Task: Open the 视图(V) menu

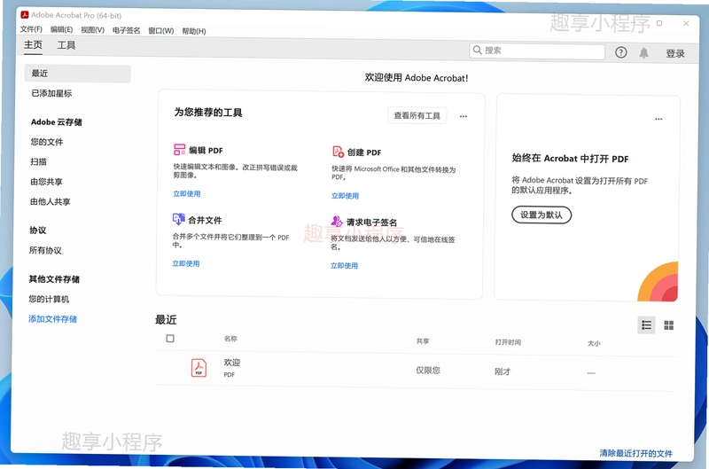Action: tap(93, 30)
